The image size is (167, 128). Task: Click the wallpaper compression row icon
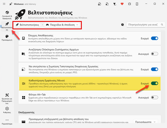[x=23, y=69]
